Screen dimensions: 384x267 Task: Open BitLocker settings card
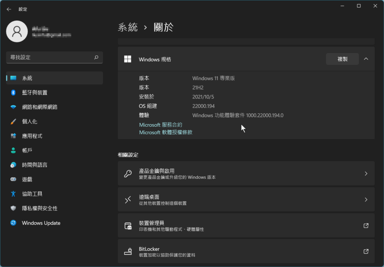coord(246,251)
